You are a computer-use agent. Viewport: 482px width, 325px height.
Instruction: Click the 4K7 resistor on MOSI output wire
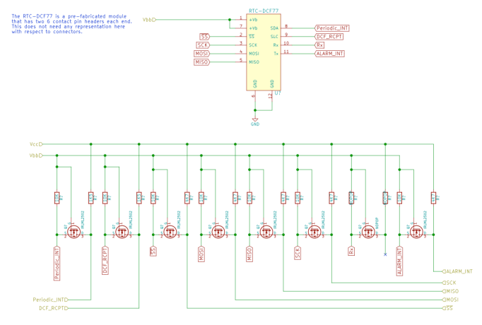tap(235, 198)
